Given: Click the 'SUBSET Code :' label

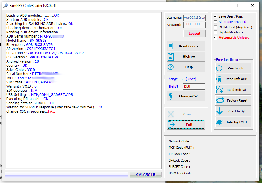Looking at the screenshot, I should 179,167.
